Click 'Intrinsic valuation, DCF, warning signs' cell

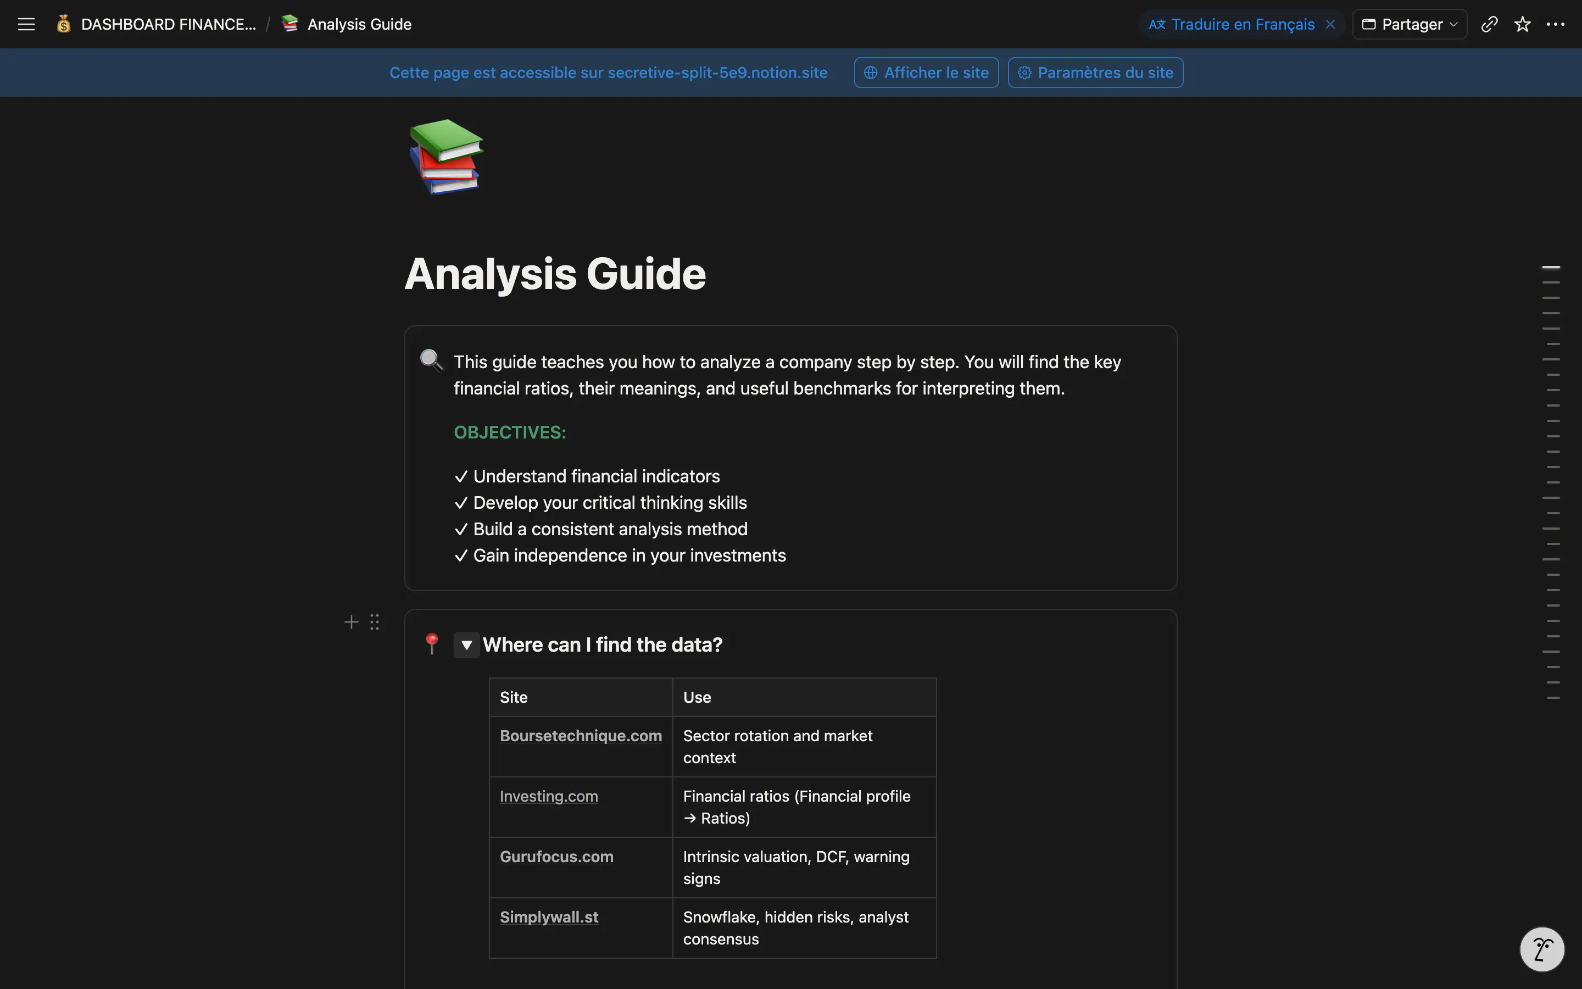[x=805, y=868]
